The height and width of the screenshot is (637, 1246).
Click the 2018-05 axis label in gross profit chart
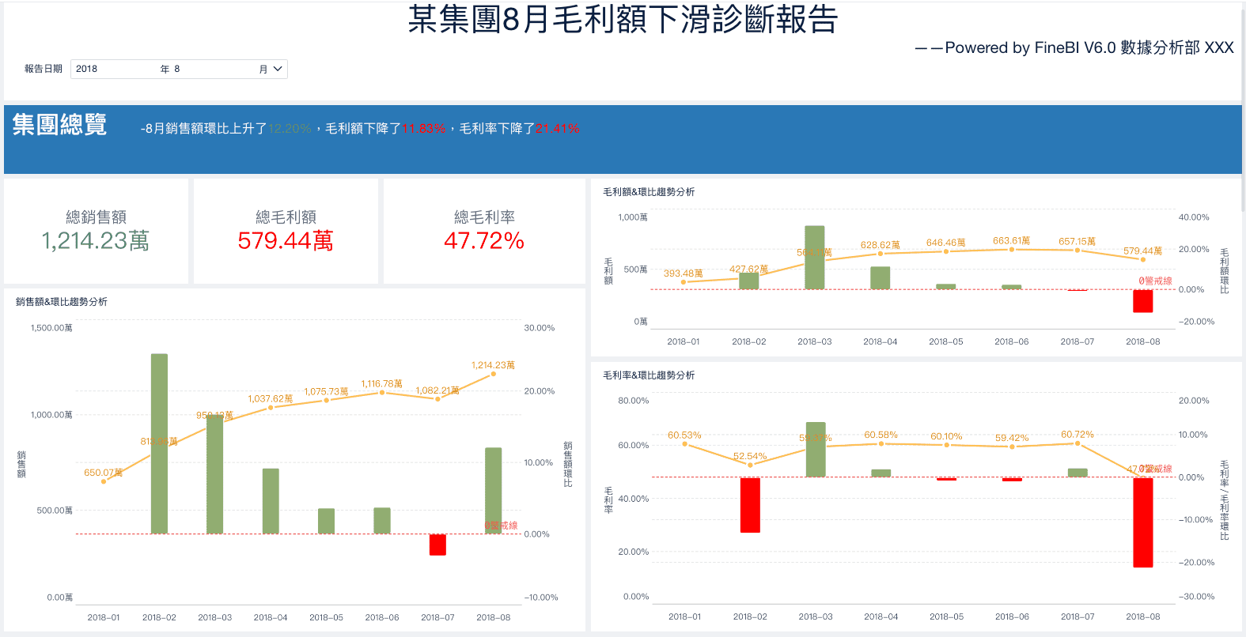946,341
